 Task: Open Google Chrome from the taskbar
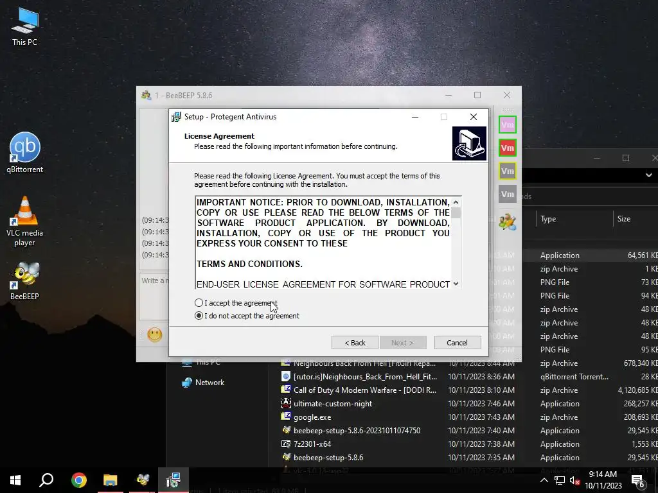pos(79,480)
